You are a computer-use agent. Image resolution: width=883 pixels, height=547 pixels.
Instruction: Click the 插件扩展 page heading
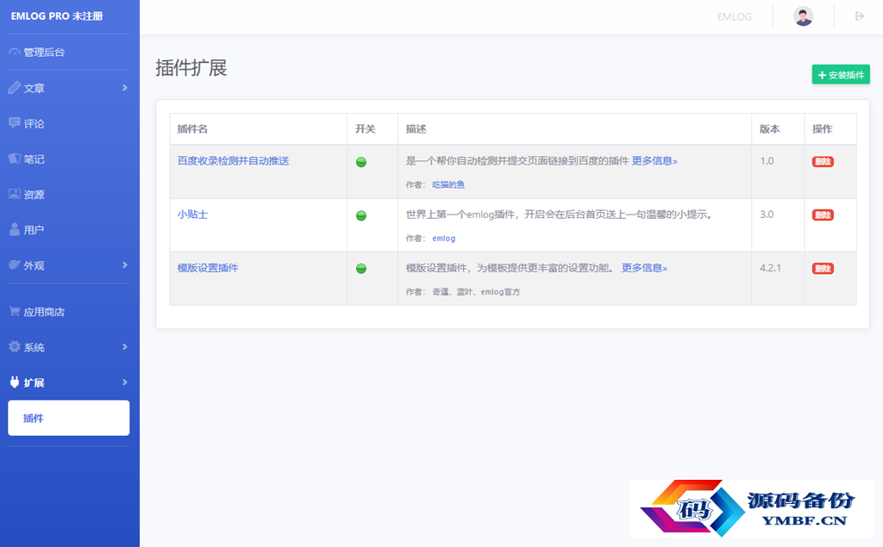[x=191, y=67]
